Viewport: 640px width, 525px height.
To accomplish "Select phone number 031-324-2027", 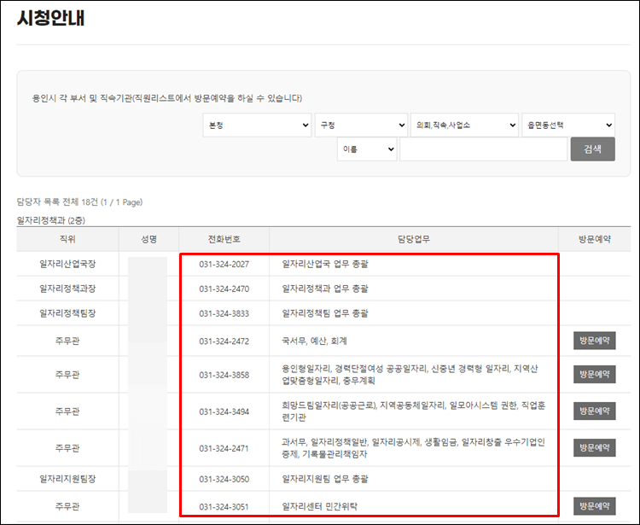I will click(x=224, y=264).
